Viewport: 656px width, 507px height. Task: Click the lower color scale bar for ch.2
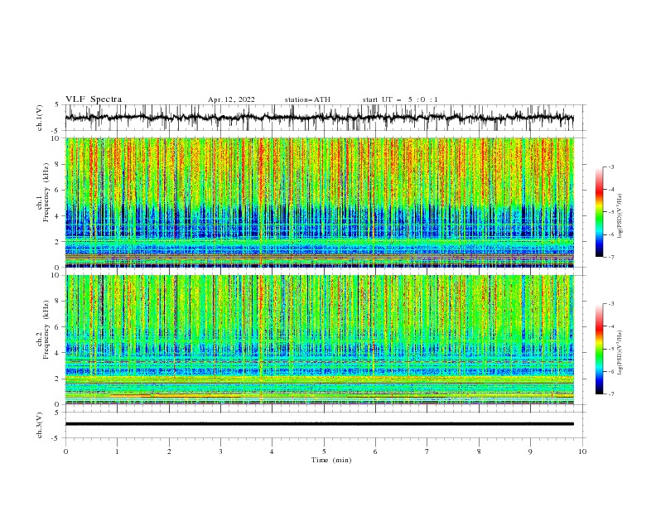pyautogui.click(x=599, y=349)
